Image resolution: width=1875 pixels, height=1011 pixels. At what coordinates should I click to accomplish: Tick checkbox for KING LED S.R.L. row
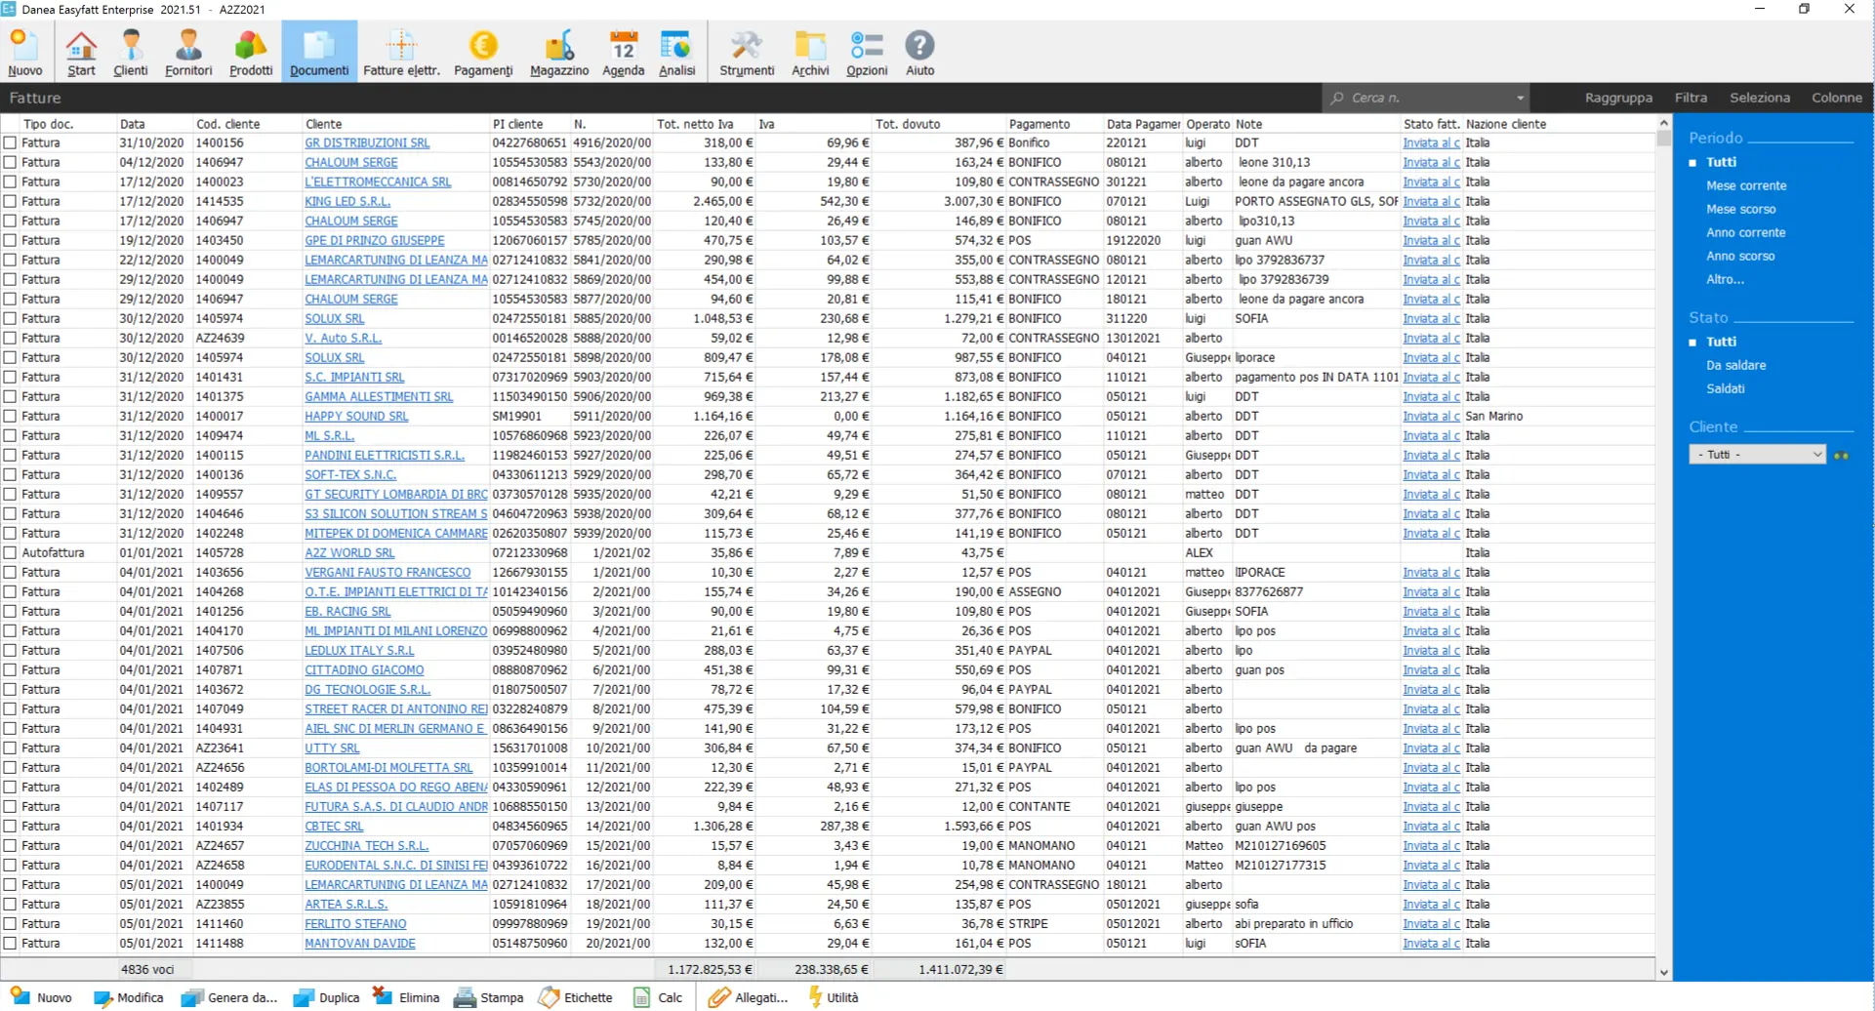pyautogui.click(x=10, y=201)
